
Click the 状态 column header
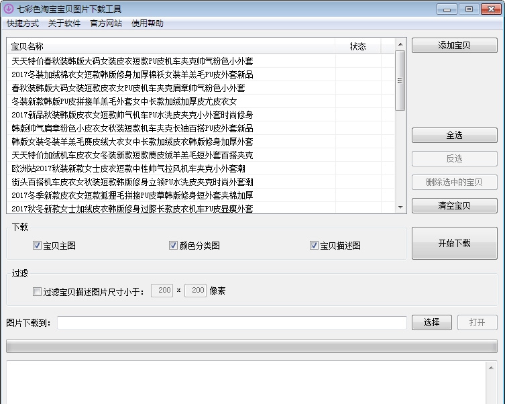tap(358, 46)
